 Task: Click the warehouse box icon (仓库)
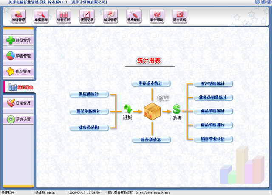coord(152,111)
